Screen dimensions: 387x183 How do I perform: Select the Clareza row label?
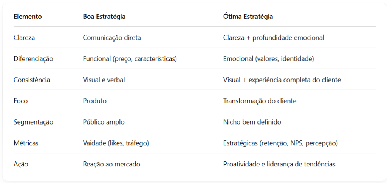(x=24, y=38)
